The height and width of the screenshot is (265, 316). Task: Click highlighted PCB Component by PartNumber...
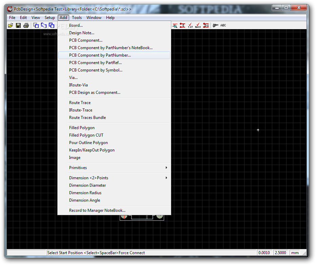[114, 55]
